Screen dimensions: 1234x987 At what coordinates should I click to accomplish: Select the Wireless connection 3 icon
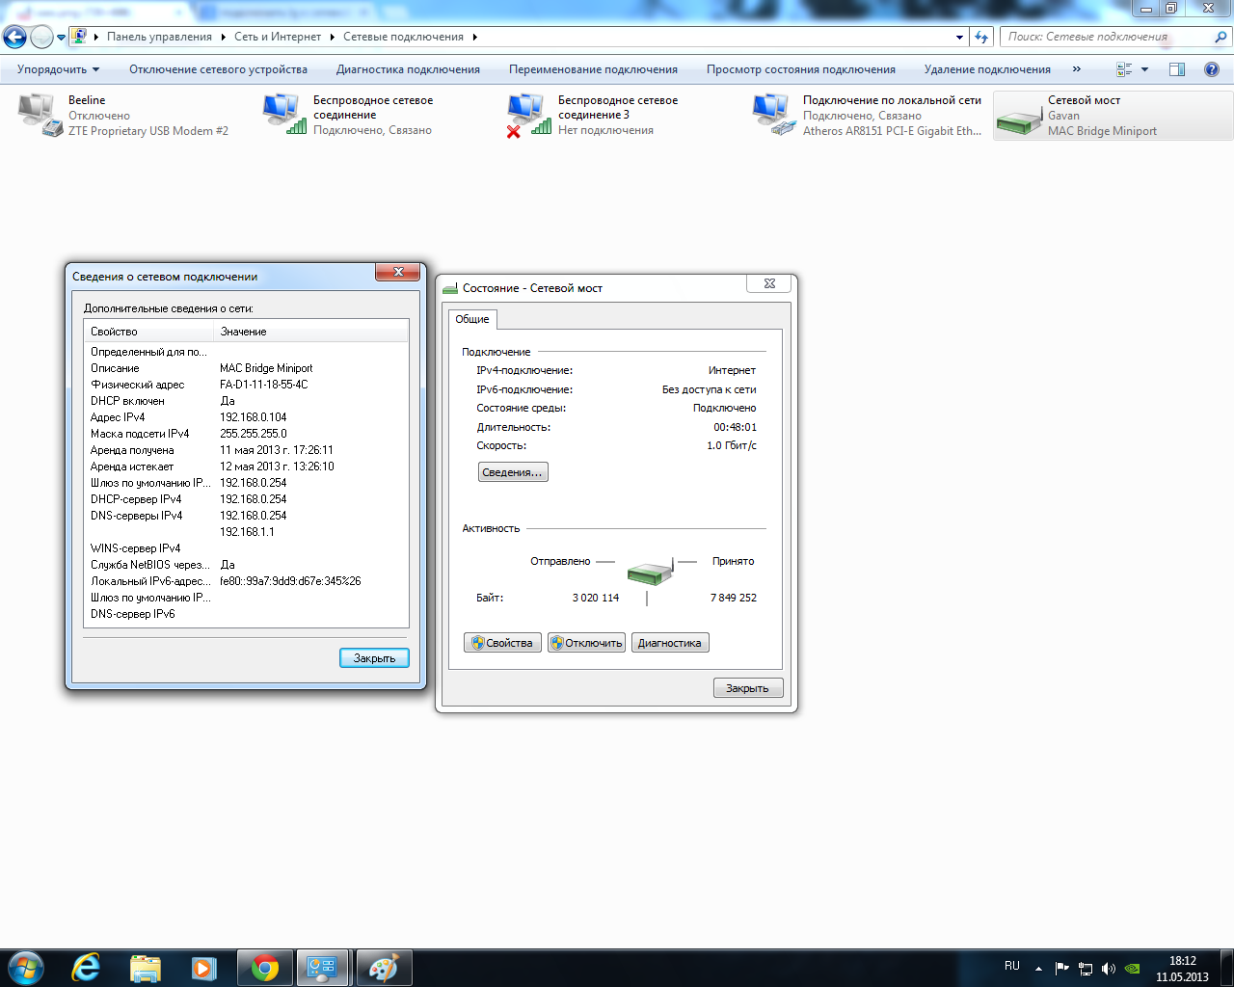[530, 115]
